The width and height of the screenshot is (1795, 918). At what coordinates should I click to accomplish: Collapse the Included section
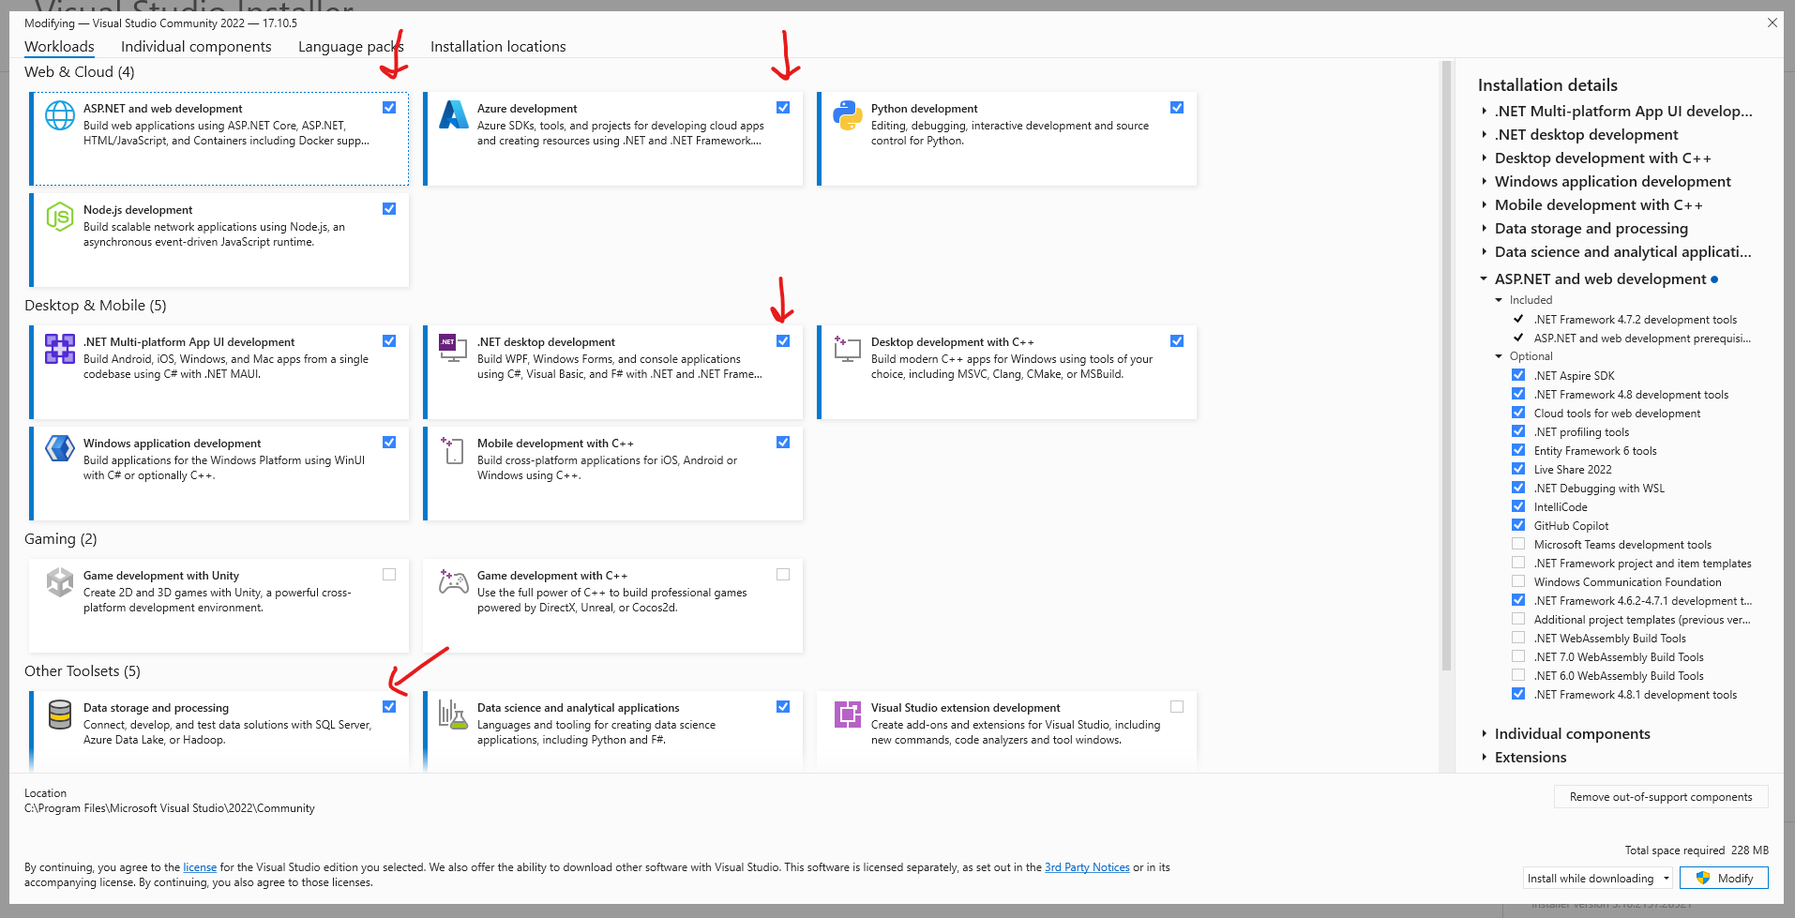1499,300
